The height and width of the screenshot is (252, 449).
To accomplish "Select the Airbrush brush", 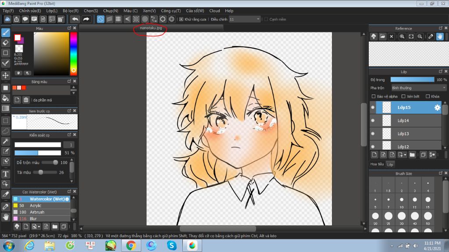I will click(x=41, y=212).
